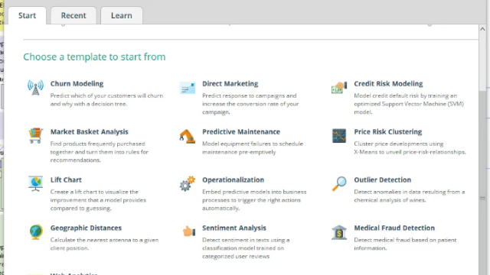Open the Churn Modeling template title

point(77,83)
